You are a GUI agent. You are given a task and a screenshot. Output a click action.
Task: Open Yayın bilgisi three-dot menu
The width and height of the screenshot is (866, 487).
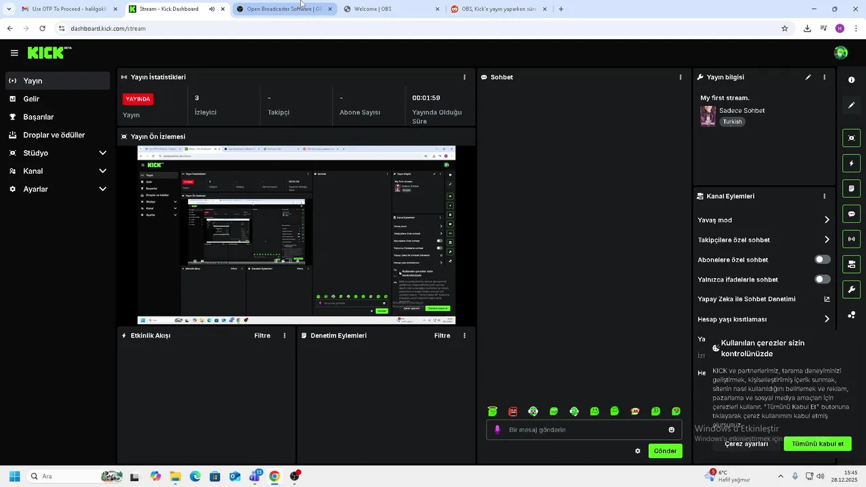[824, 77]
